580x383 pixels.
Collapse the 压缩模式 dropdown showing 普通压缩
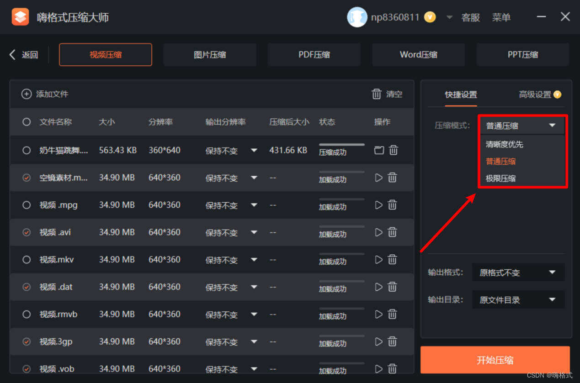pyautogui.click(x=522, y=126)
